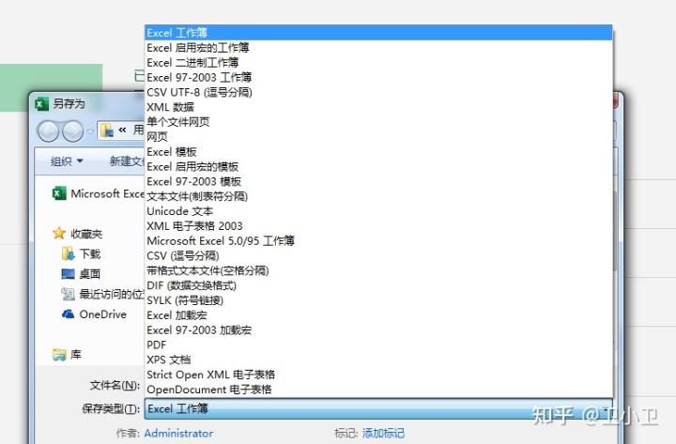
Task: Choose SYLK (符号链接) format
Action: coord(378,300)
